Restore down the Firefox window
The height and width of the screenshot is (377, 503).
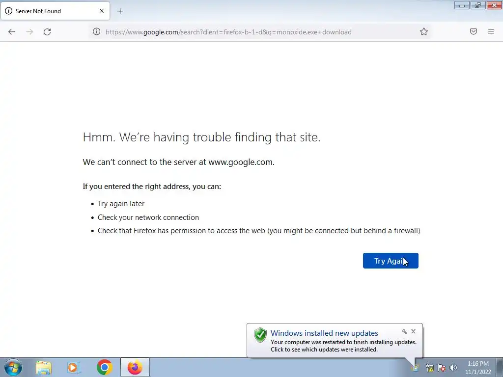click(478, 5)
